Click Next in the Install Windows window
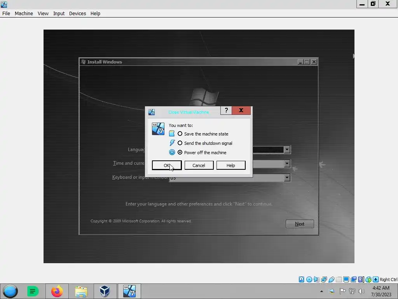Screen dimensions: 398x299 300,224
